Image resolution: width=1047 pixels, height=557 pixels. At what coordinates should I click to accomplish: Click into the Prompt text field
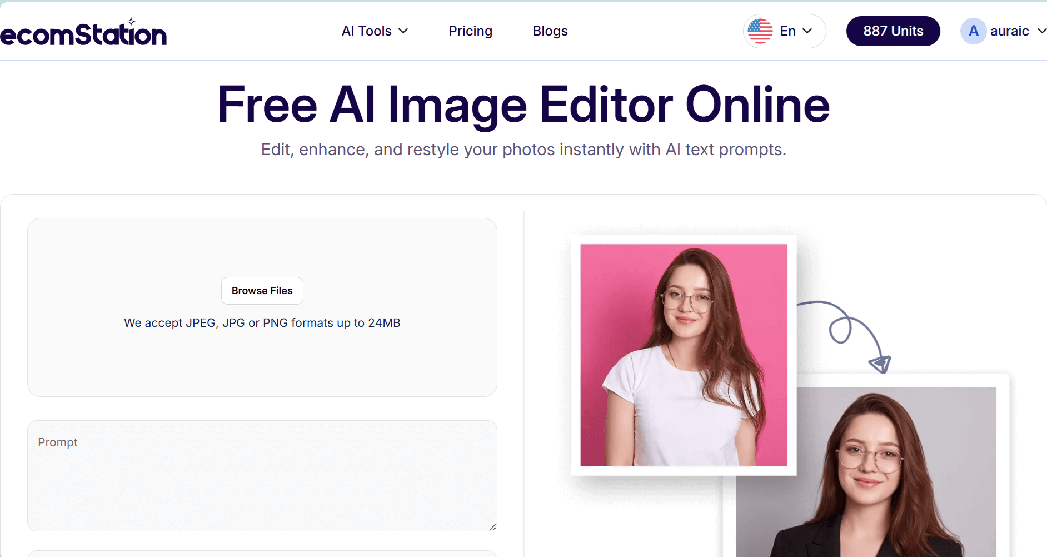[x=262, y=476]
